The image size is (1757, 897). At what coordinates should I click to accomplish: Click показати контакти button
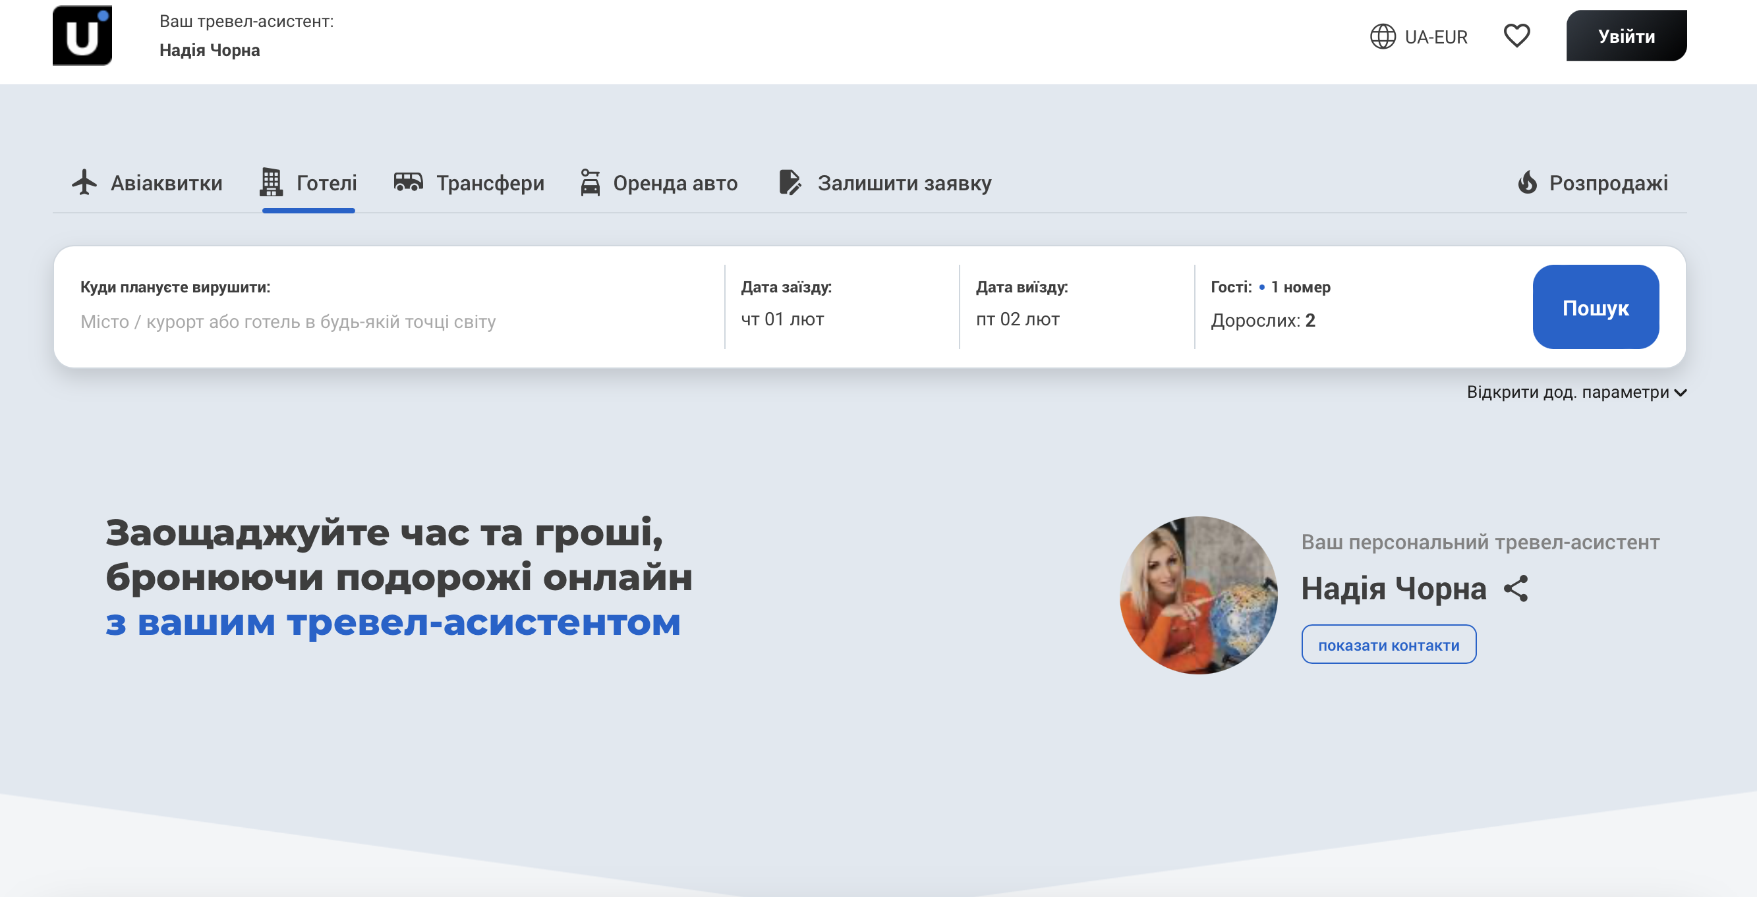pyautogui.click(x=1389, y=645)
